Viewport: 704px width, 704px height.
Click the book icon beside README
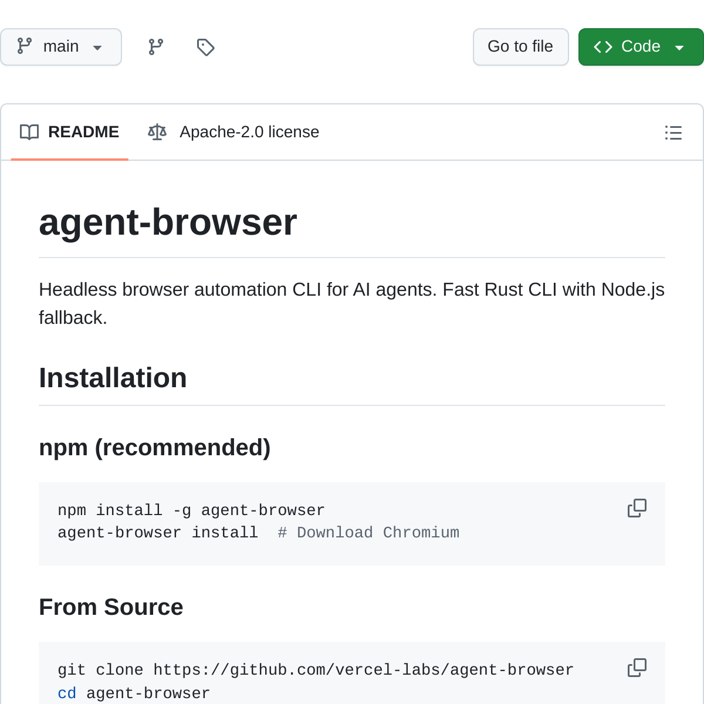coord(29,132)
